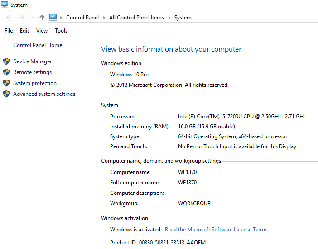318x249 pixels.
Task: Click the 'No Pen or Touch Input' value
Action: 237,146
